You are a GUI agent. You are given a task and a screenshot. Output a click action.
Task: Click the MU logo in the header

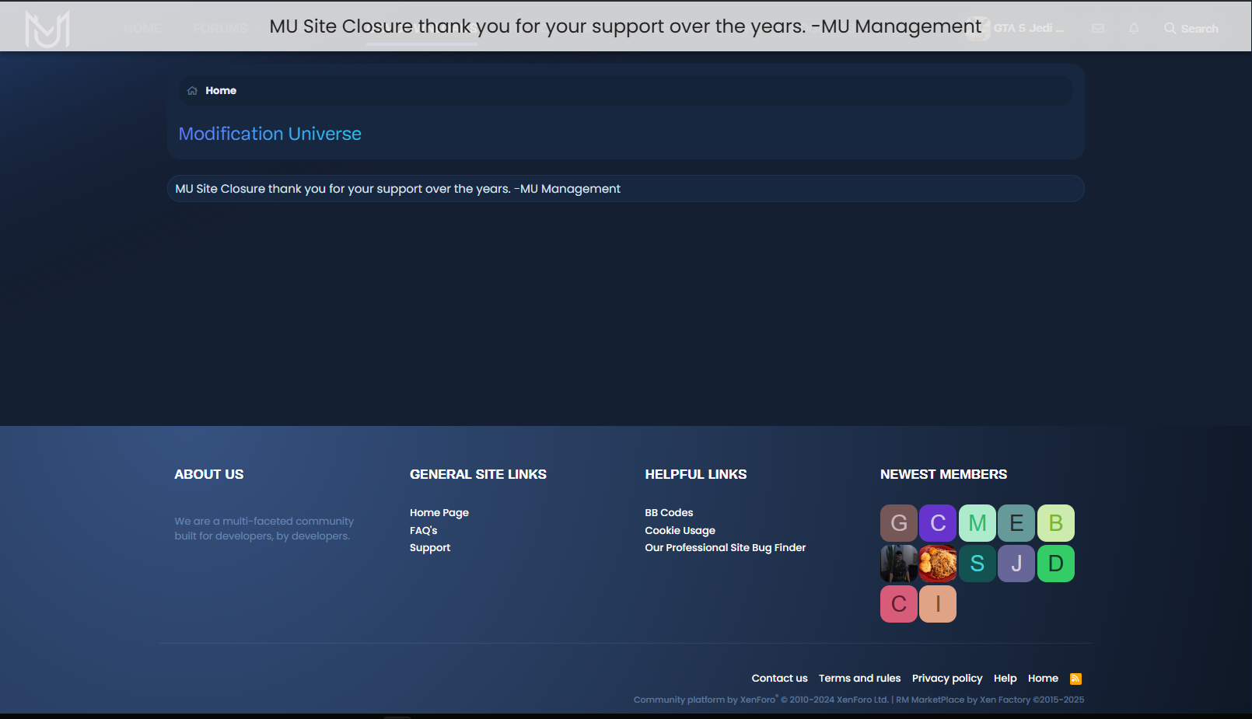click(47, 29)
